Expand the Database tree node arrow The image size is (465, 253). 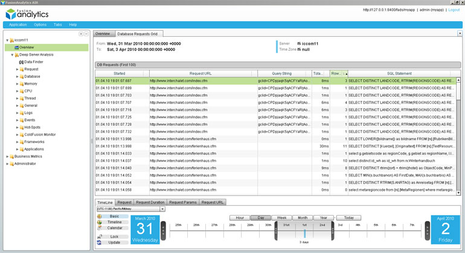point(17,77)
